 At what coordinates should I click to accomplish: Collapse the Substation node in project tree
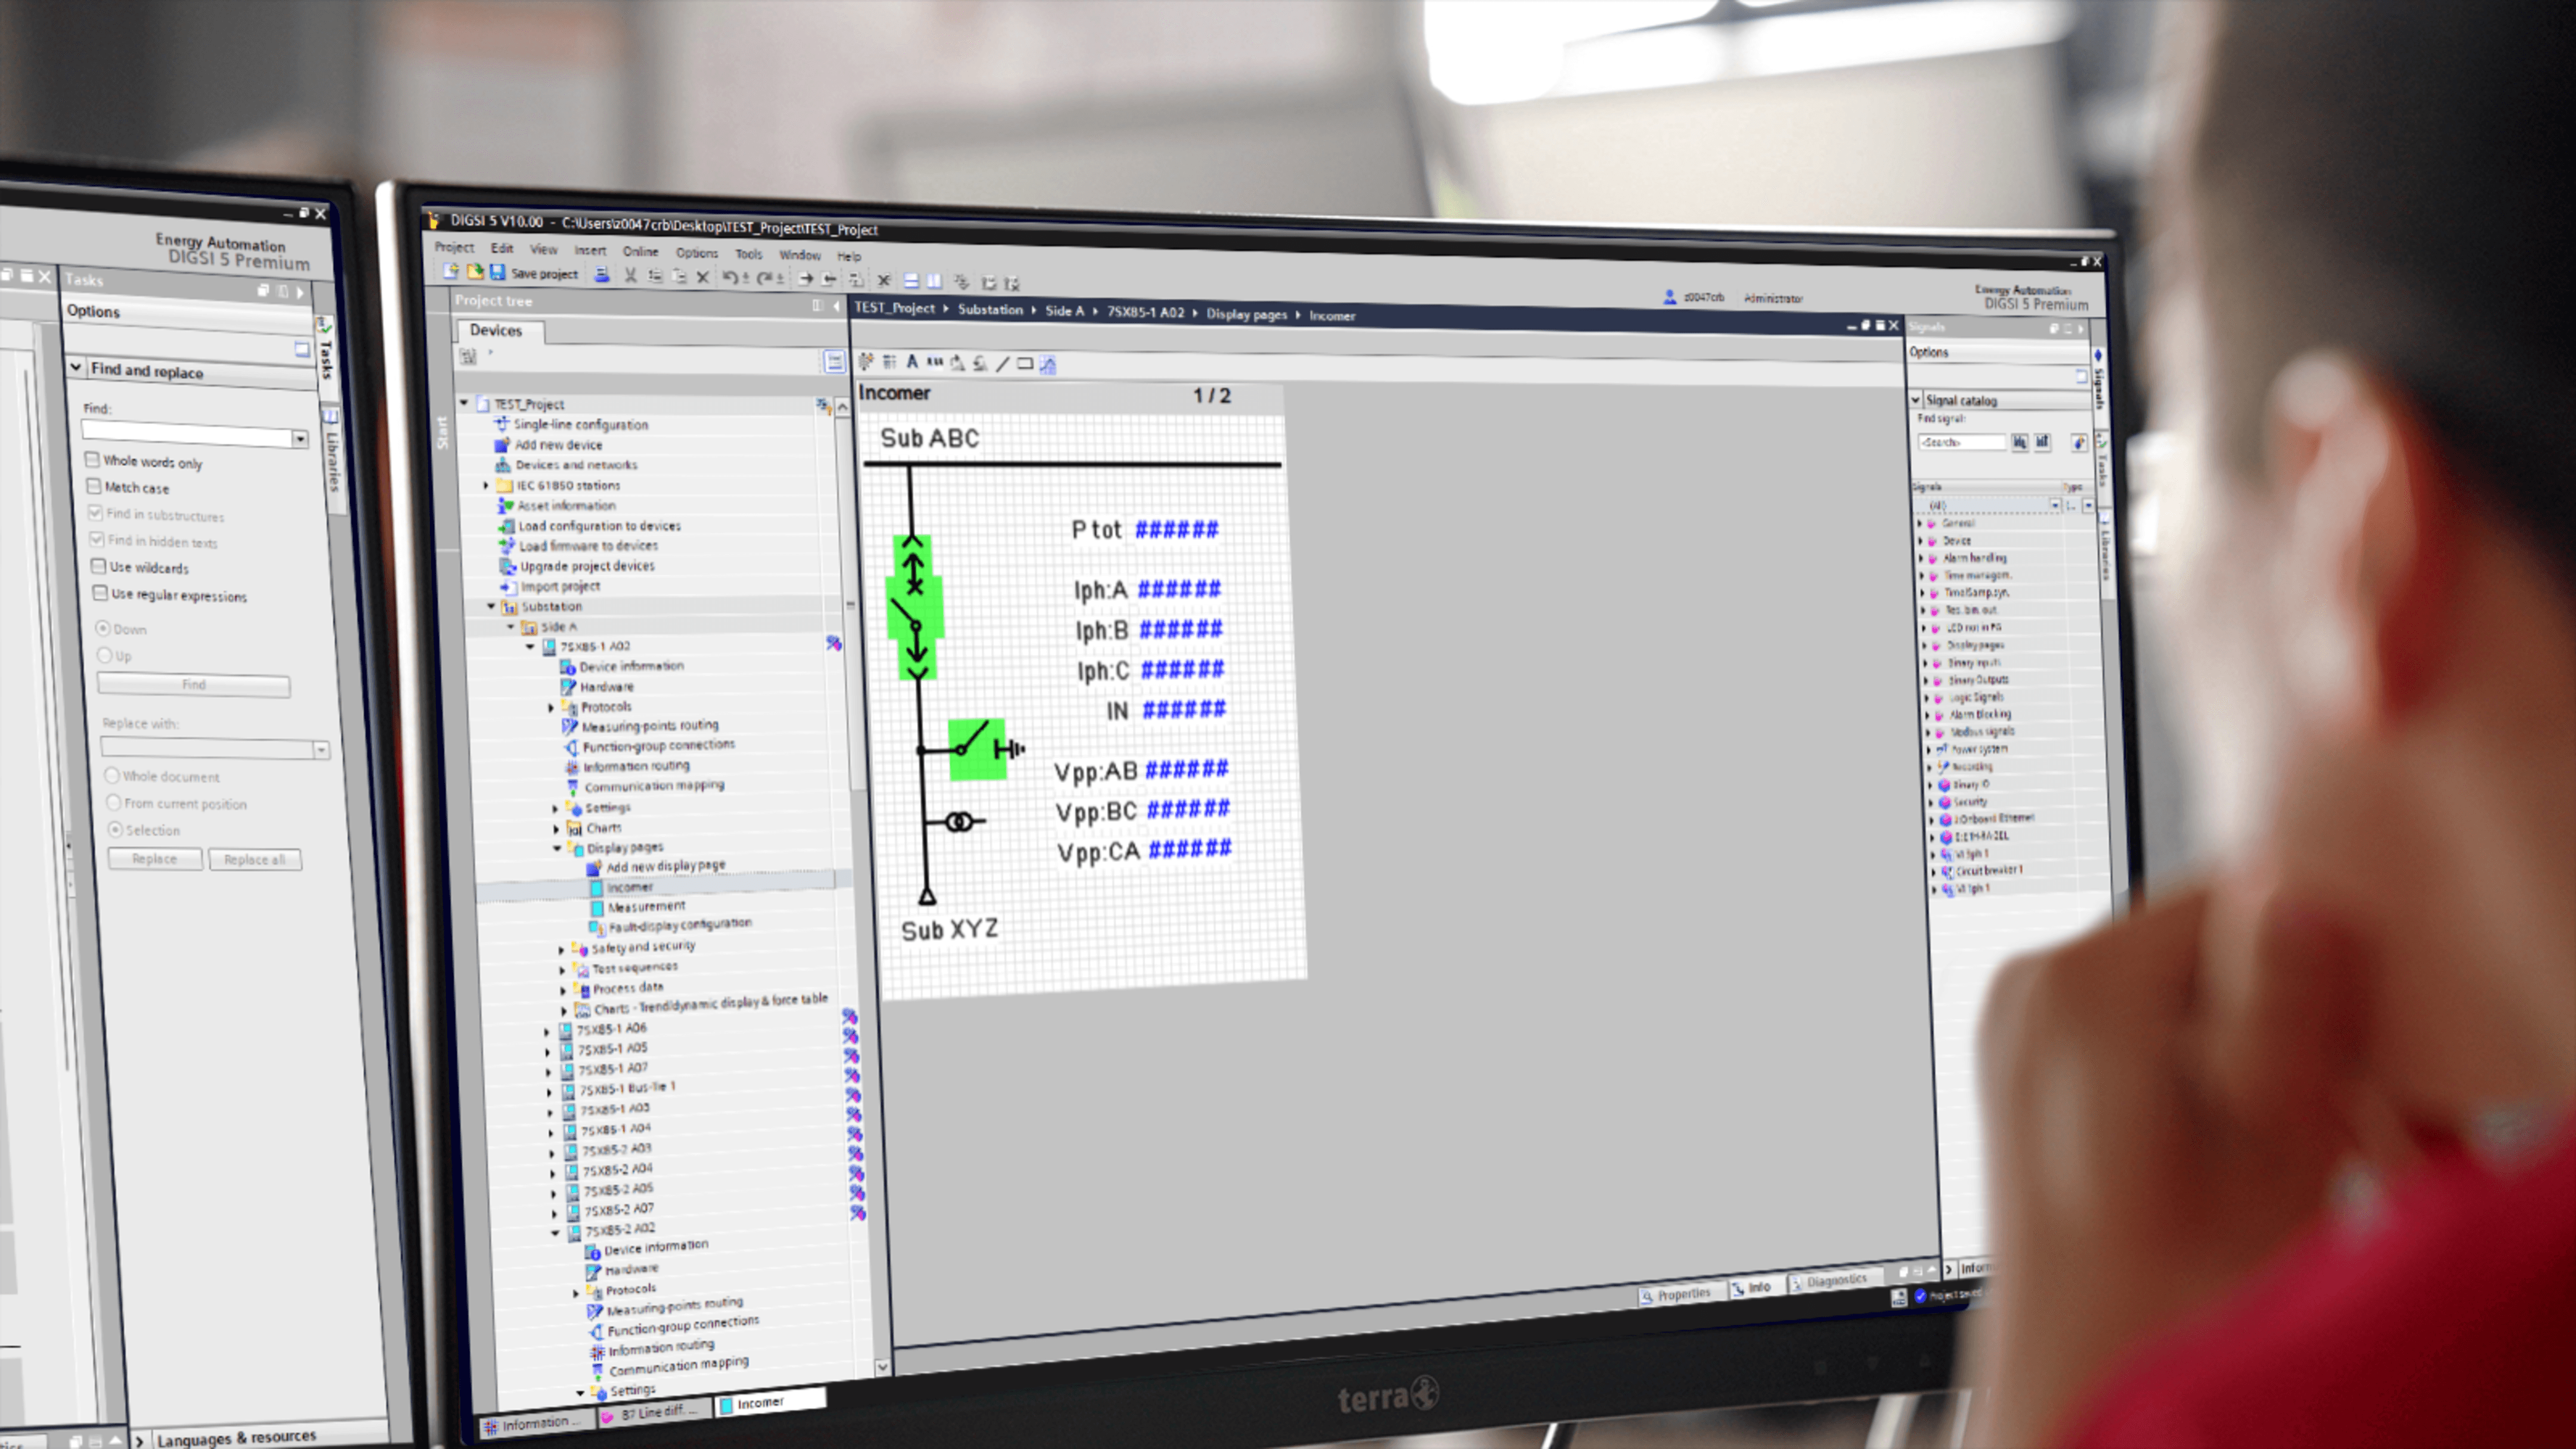[x=491, y=606]
